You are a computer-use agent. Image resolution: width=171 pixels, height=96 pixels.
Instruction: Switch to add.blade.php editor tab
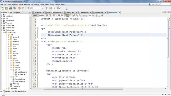click(x=99, y=13)
